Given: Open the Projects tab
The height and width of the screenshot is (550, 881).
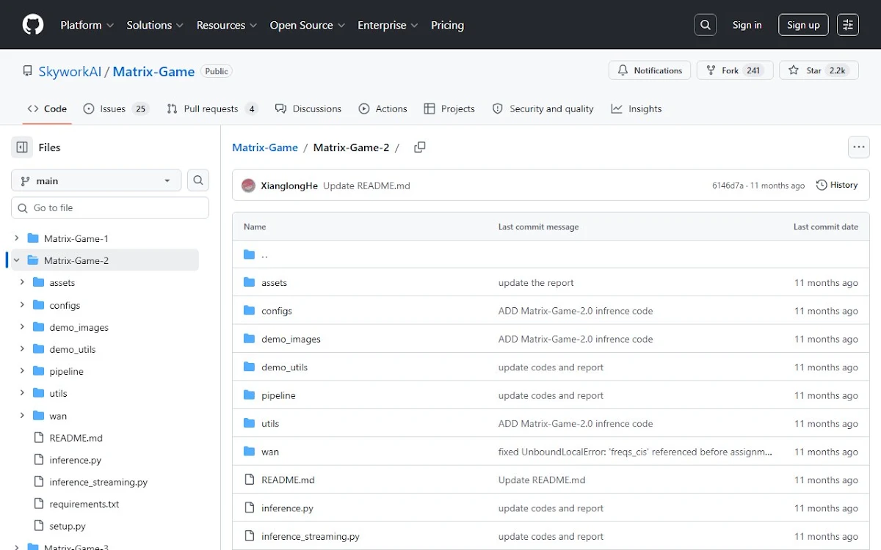Looking at the screenshot, I should [449, 109].
